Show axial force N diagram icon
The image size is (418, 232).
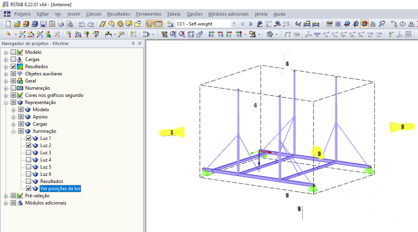[x=317, y=34]
